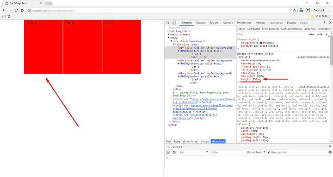
Task: Select the Console drawer tab
Action: [x=177, y=146]
